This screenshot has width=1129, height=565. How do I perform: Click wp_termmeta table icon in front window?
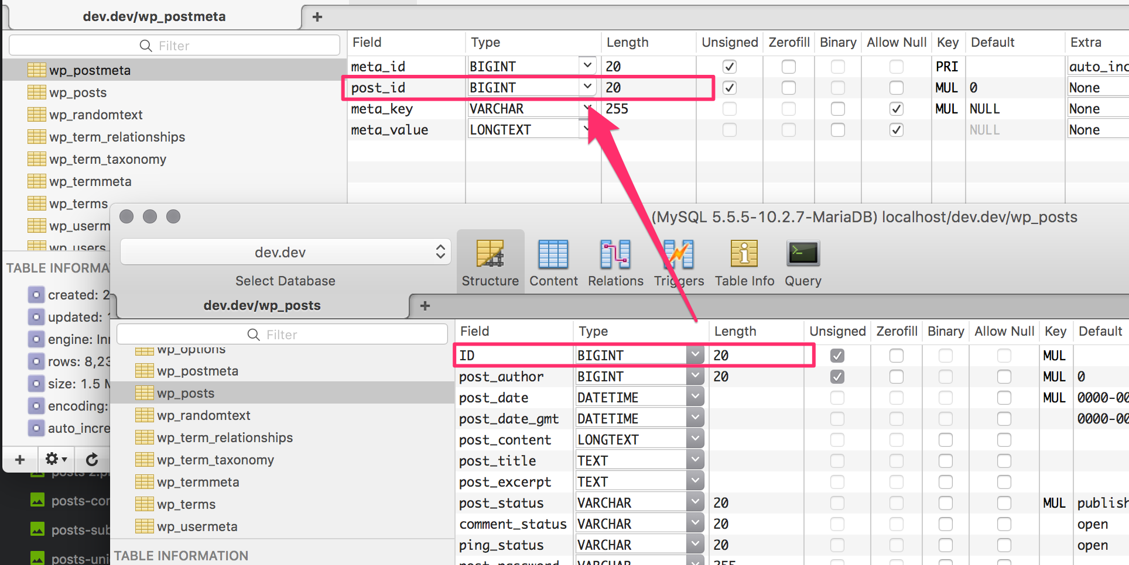144,482
